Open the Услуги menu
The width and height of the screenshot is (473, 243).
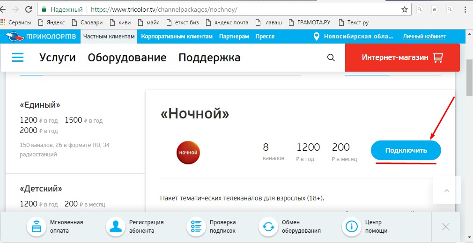(x=58, y=58)
